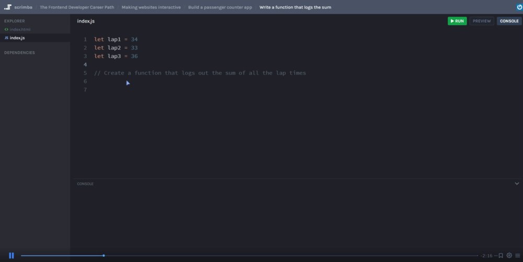The height and width of the screenshot is (262, 523).
Task: Go to The Frontend Developer Career Path
Action: [77, 7]
